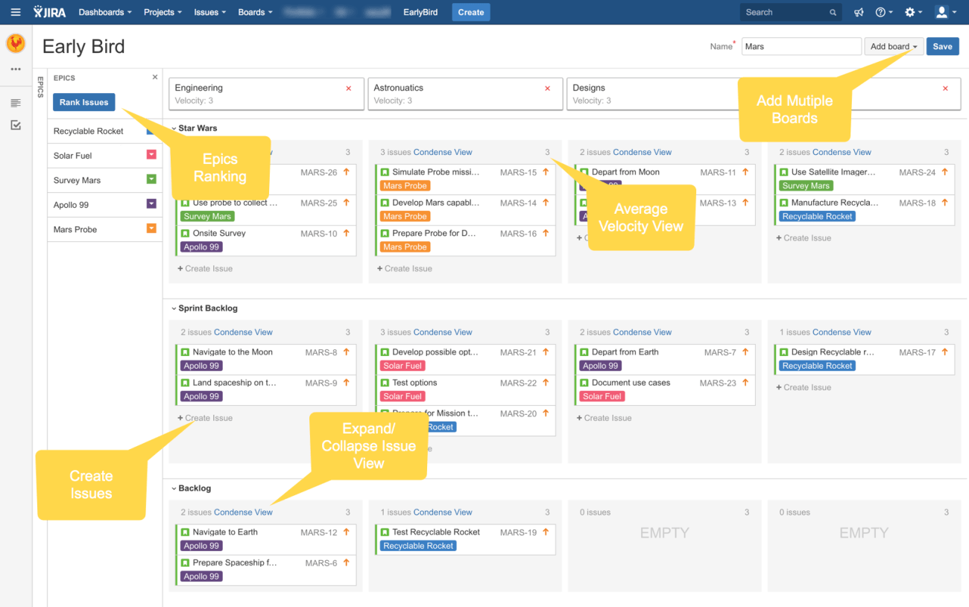
Task: Open the settings gear menu
Action: pyautogui.click(x=913, y=12)
